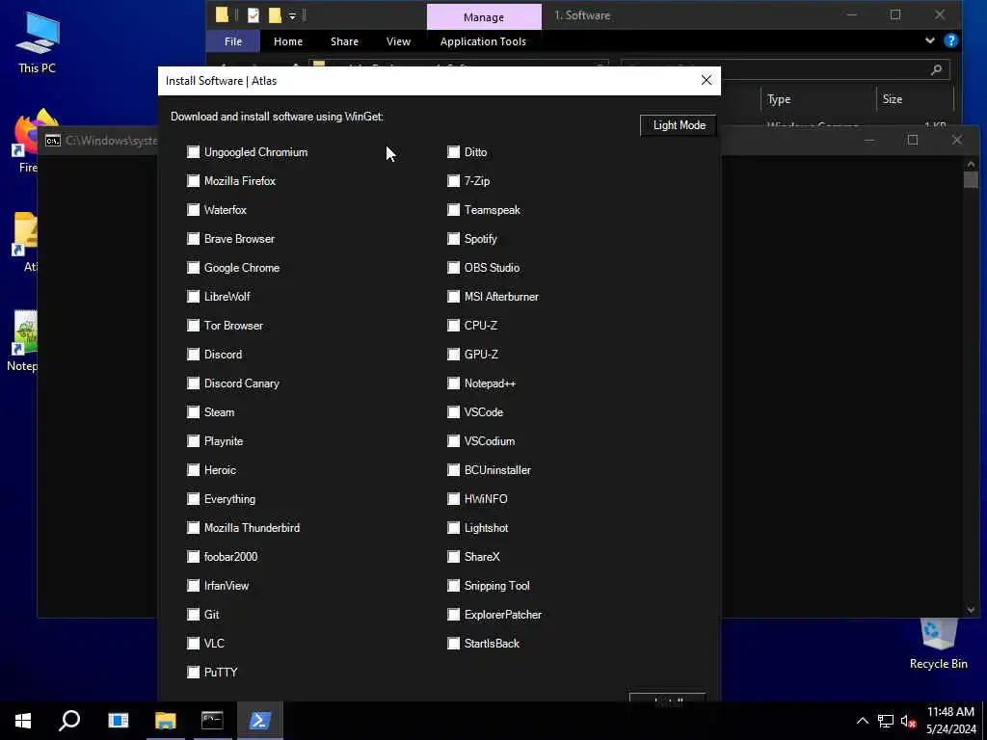
Task: Check the Teamspeak option
Action: [x=453, y=210]
